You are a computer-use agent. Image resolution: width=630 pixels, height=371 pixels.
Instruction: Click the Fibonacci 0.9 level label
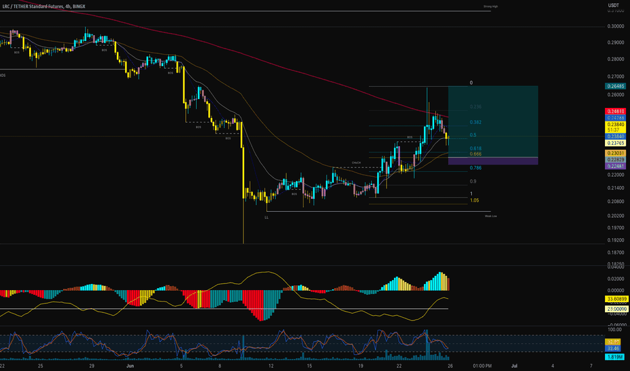tap(473, 181)
